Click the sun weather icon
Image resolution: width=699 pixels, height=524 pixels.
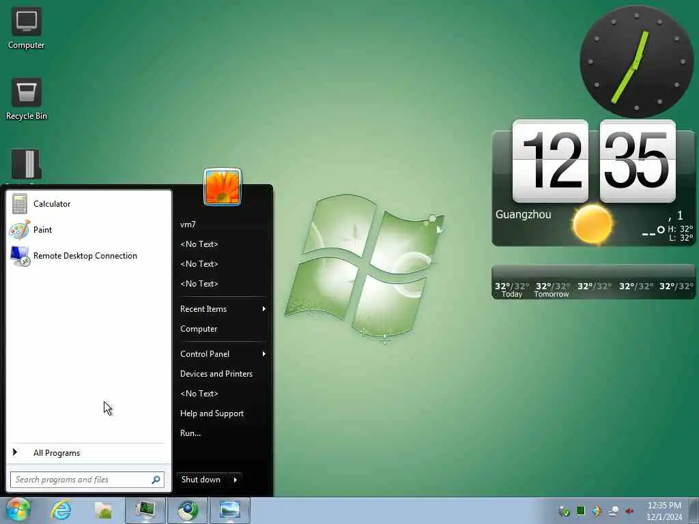(x=593, y=224)
